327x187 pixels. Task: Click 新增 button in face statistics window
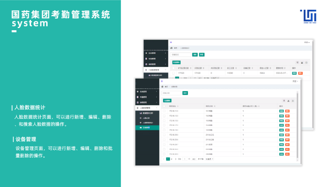[x=202, y=55]
